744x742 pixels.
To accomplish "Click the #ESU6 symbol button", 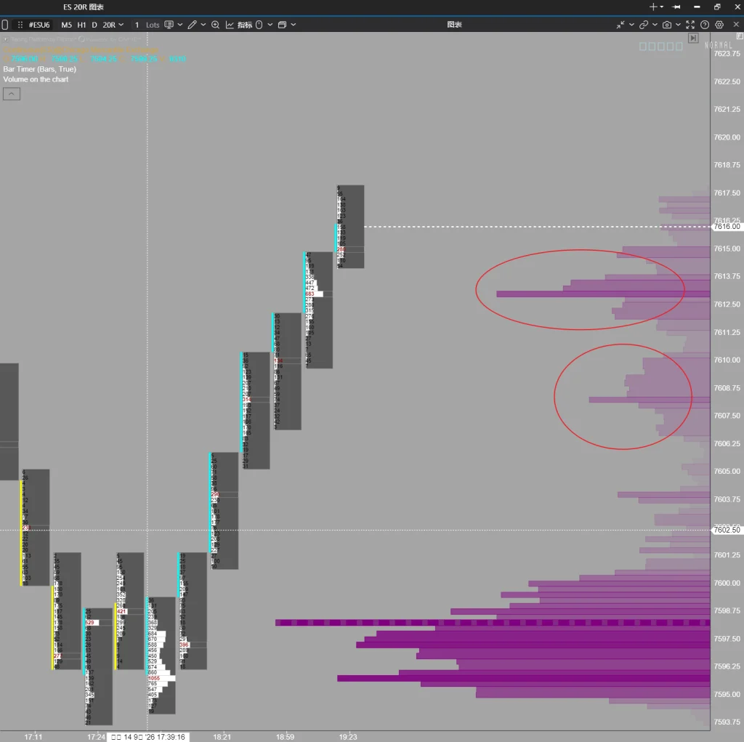I will tap(39, 25).
